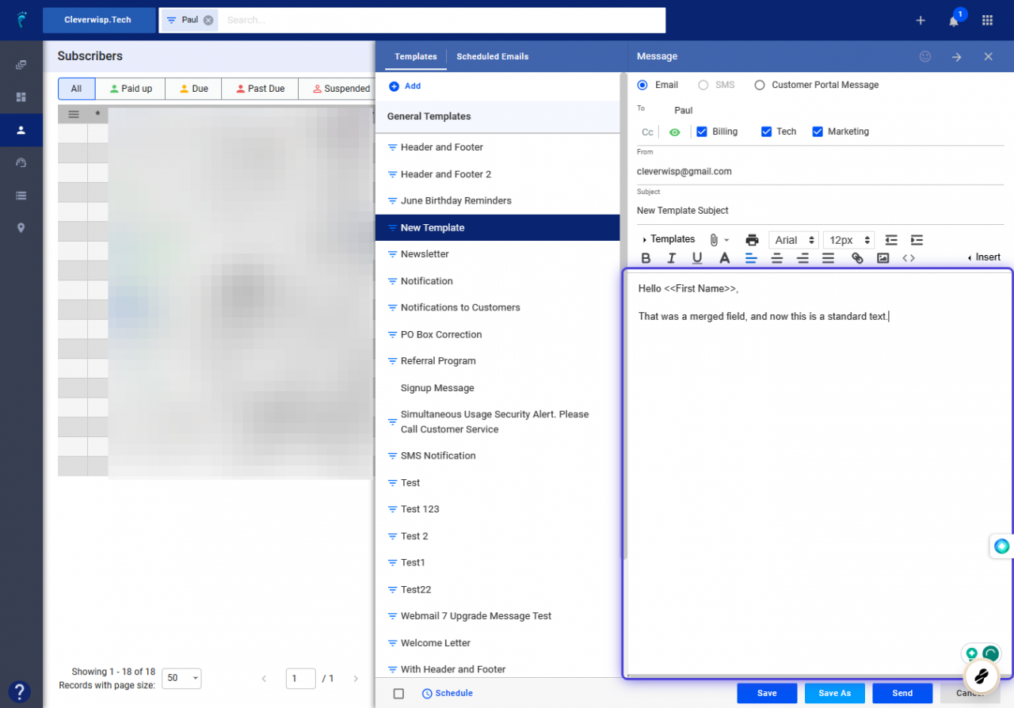1014x708 pixels.
Task: Uncheck the Marketing recipient checkbox
Action: tap(818, 131)
